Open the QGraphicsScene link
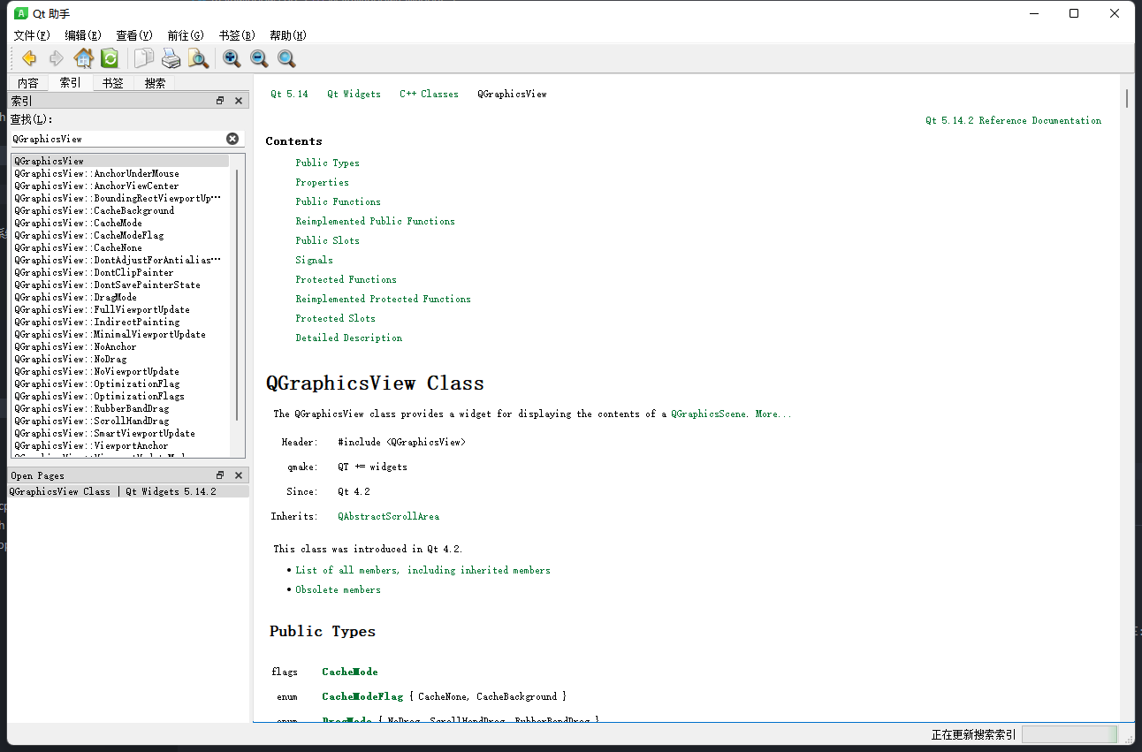 point(710,414)
